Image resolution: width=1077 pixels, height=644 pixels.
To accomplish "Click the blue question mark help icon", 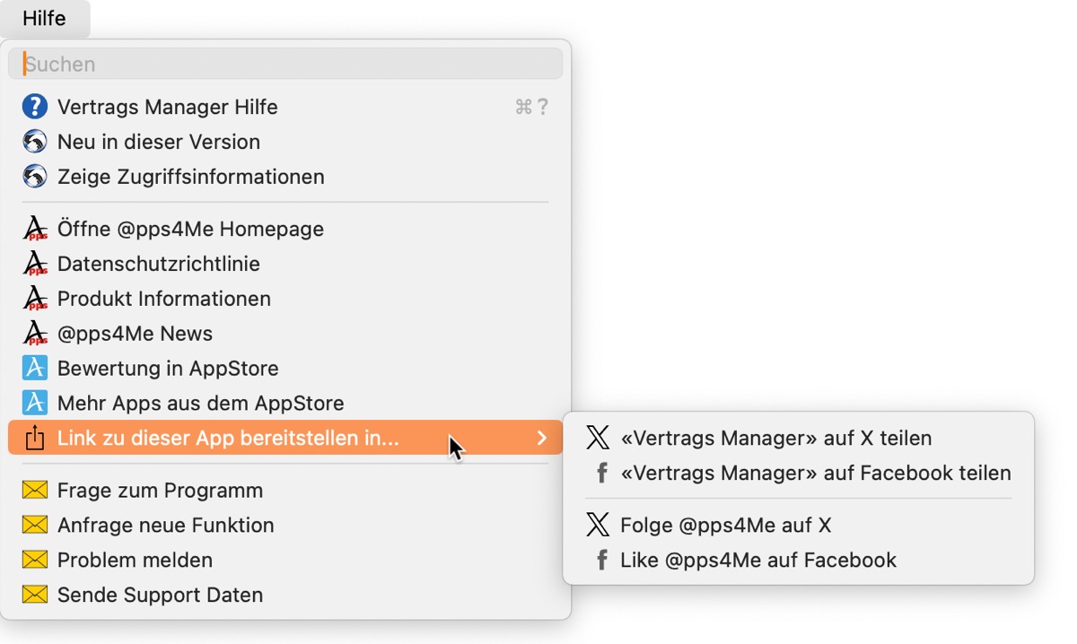I will point(34,107).
